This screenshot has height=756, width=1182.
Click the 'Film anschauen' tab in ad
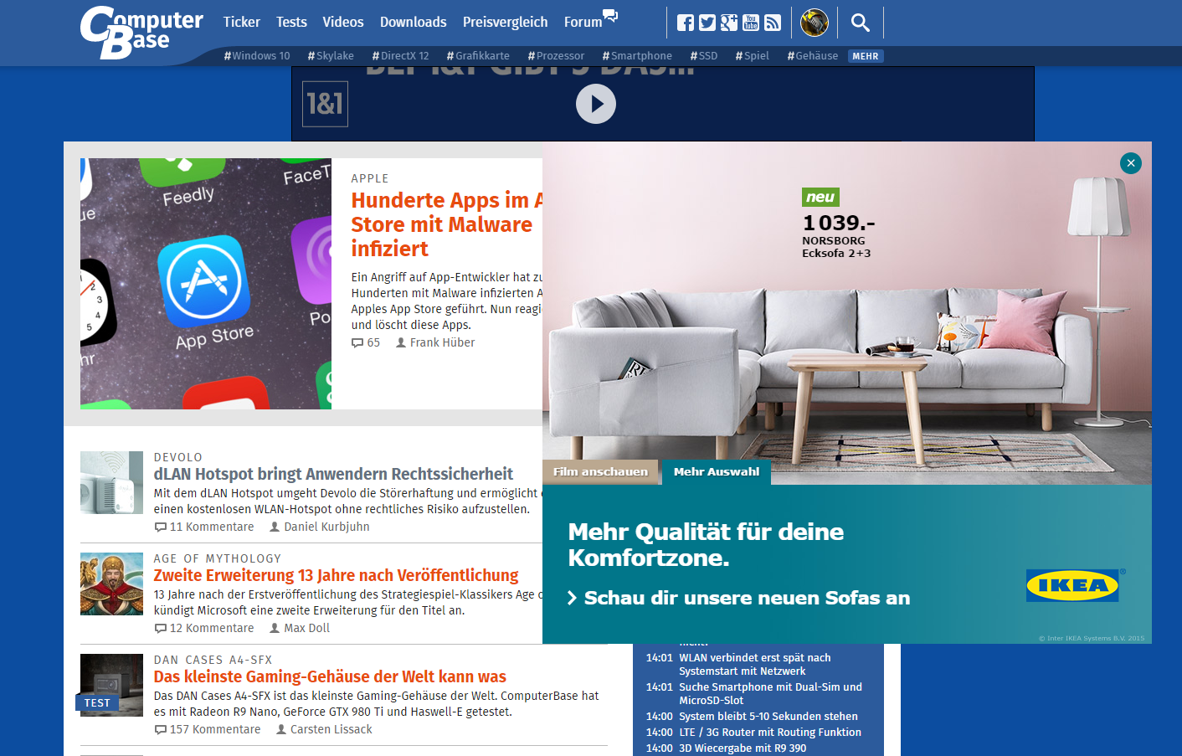pyautogui.click(x=600, y=472)
